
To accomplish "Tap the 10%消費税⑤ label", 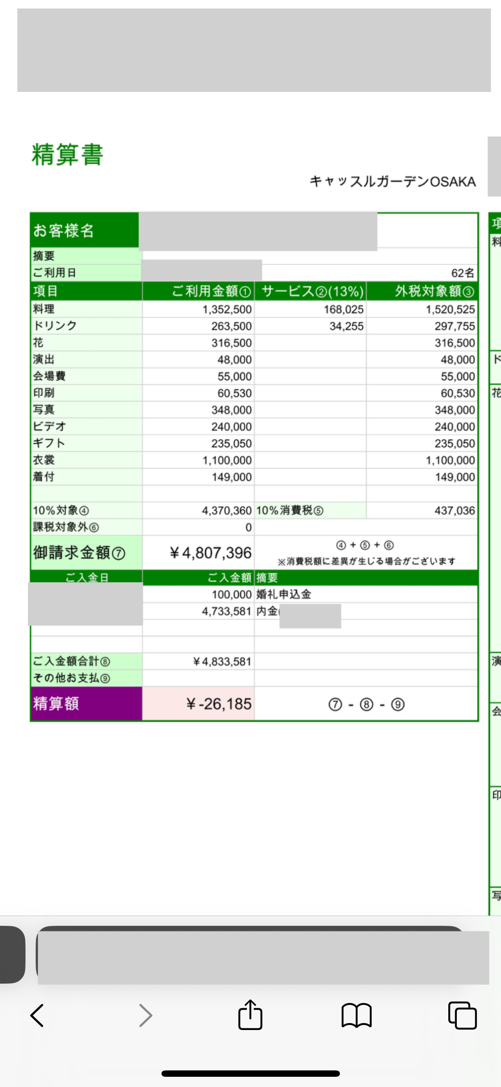I will click(x=290, y=510).
